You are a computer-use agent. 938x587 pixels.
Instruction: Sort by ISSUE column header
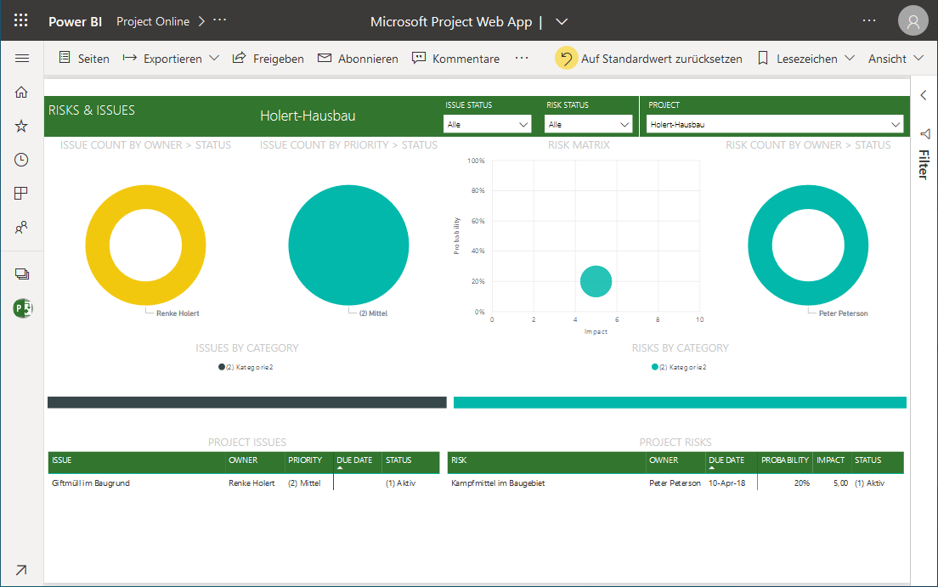point(62,460)
